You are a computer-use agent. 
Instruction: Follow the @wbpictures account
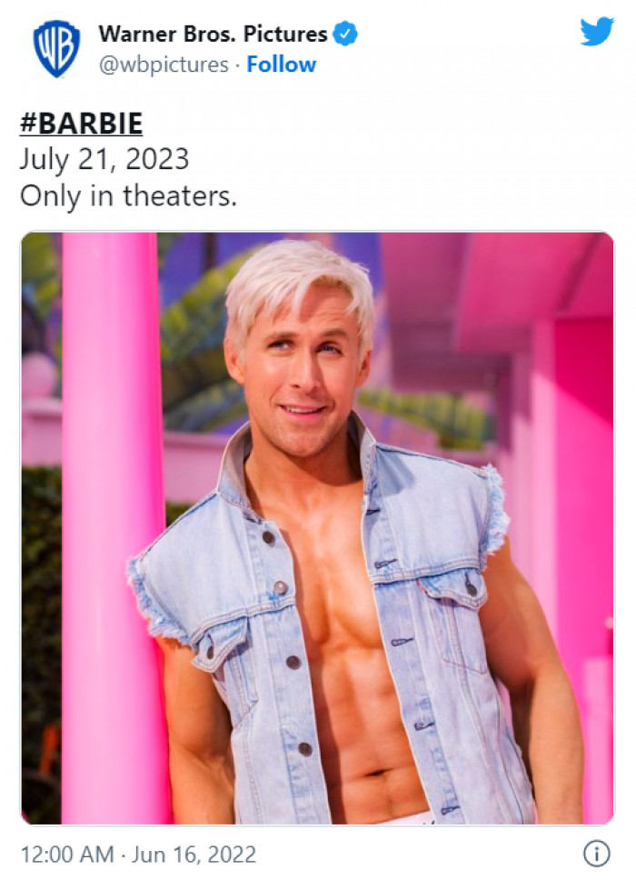281,65
